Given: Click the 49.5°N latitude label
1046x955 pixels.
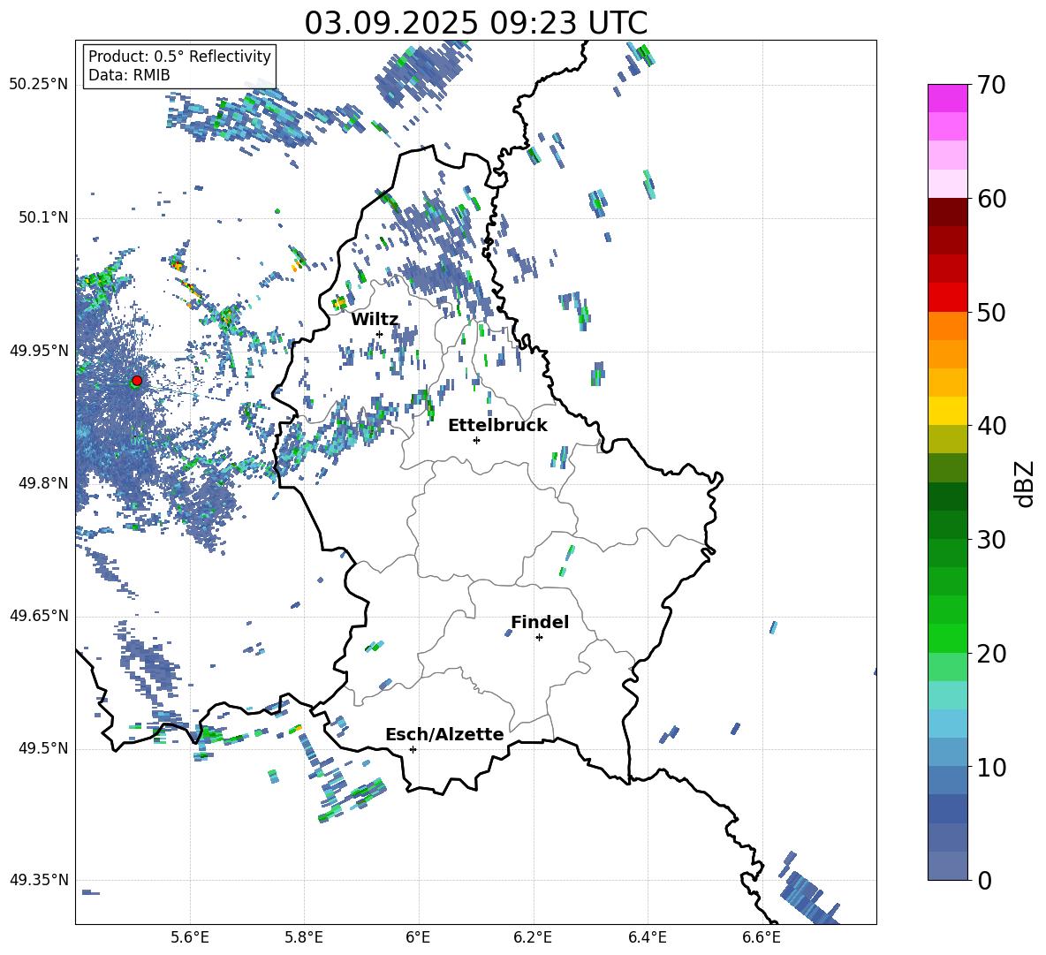Looking at the screenshot, I should pyautogui.click(x=42, y=749).
